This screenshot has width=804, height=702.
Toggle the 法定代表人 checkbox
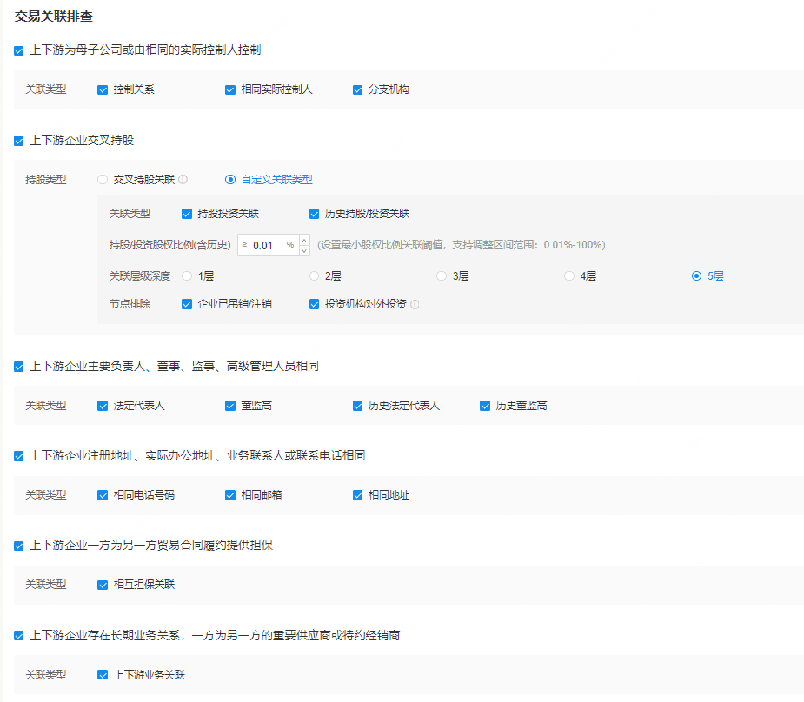(x=103, y=407)
